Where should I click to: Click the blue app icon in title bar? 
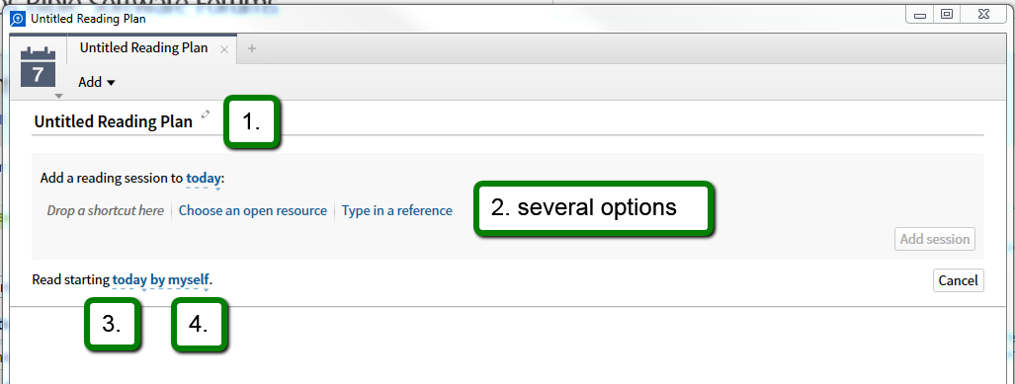pos(18,19)
